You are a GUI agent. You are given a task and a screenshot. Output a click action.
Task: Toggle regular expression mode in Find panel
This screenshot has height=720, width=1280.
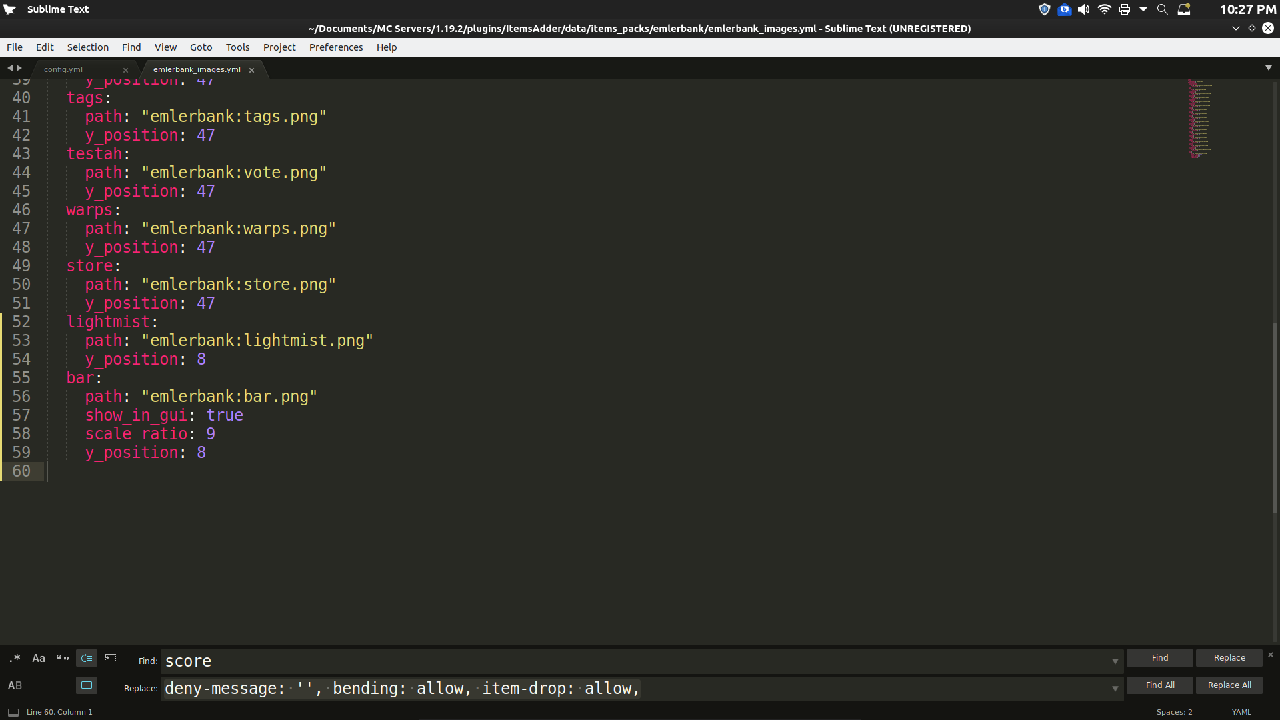coord(13,658)
